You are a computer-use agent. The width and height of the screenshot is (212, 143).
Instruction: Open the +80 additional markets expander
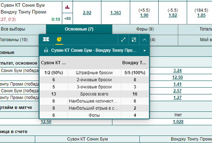67,18
